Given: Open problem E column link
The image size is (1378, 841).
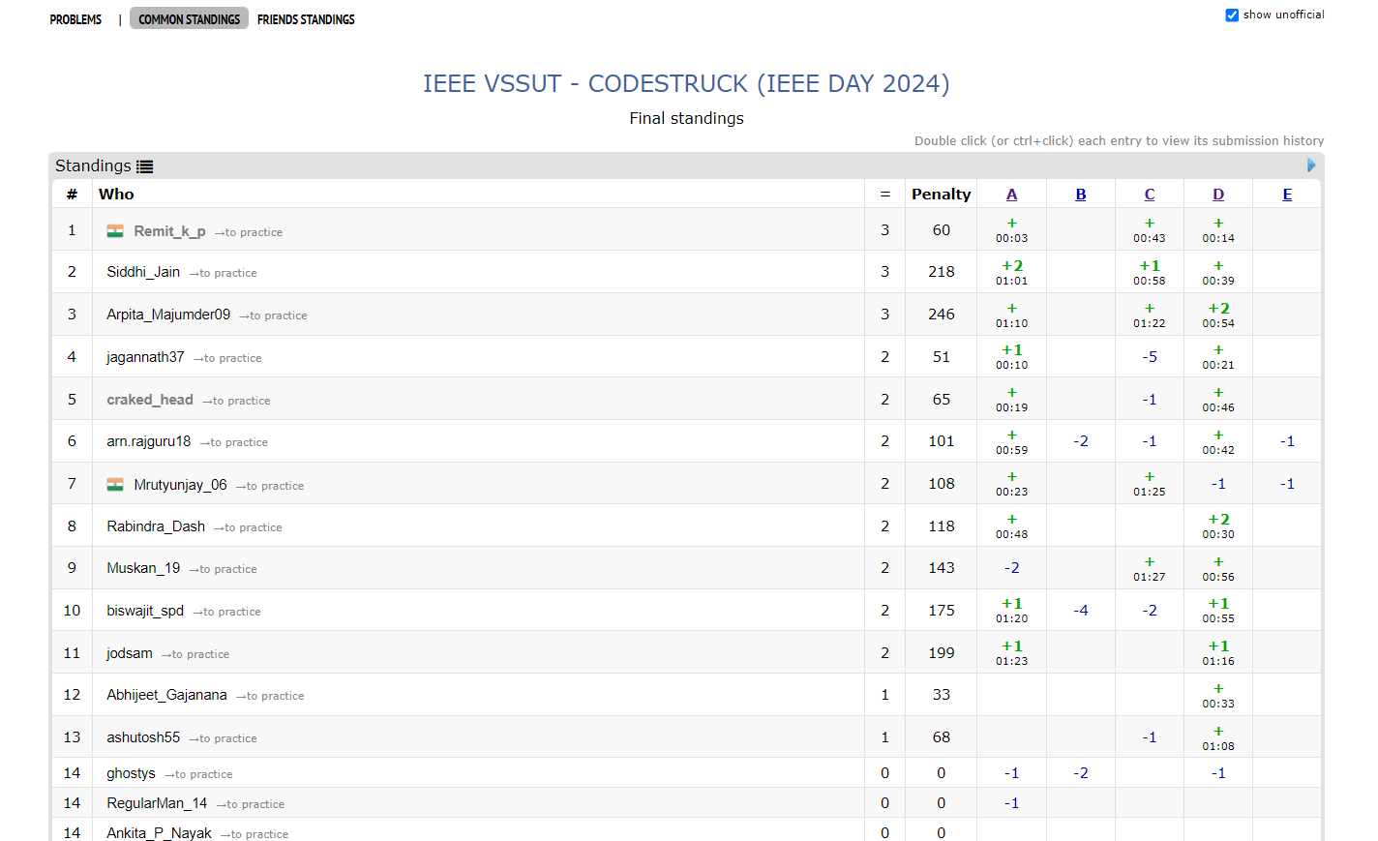Looking at the screenshot, I should coord(1286,195).
